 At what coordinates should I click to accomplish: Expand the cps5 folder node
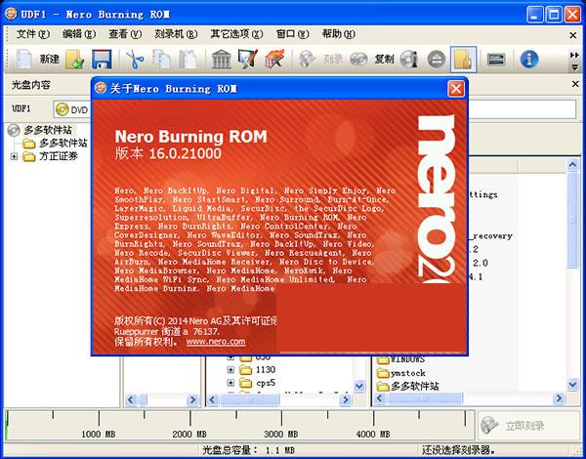pos(230,383)
